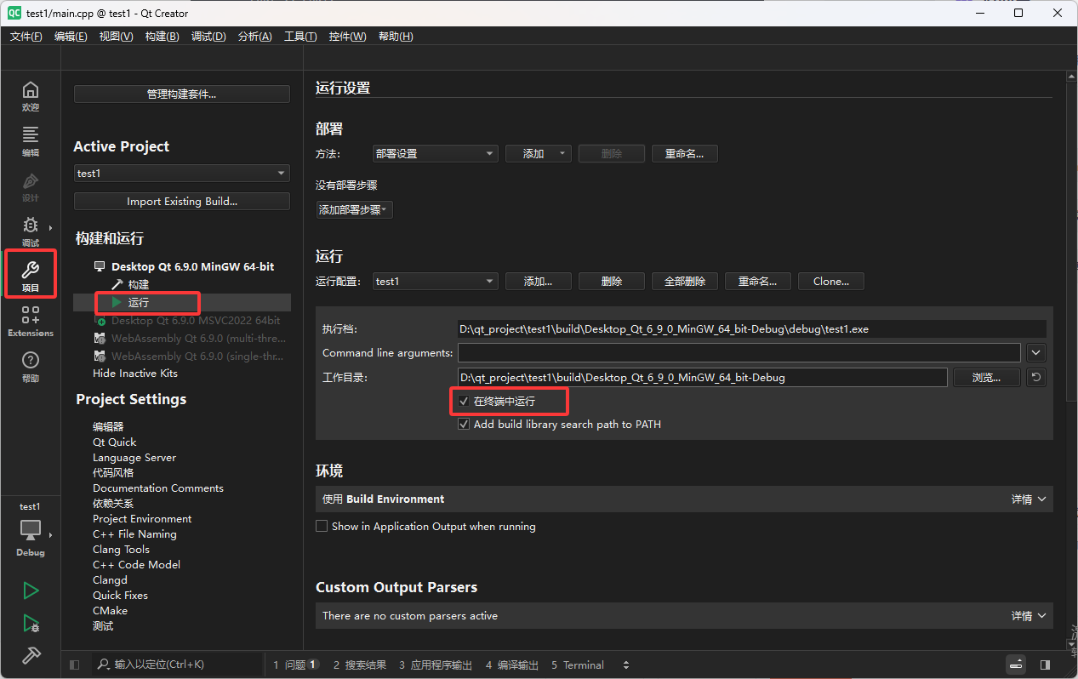1078x679 pixels.
Task: Click the Qt Creator logo icon
Action: pos(14,13)
